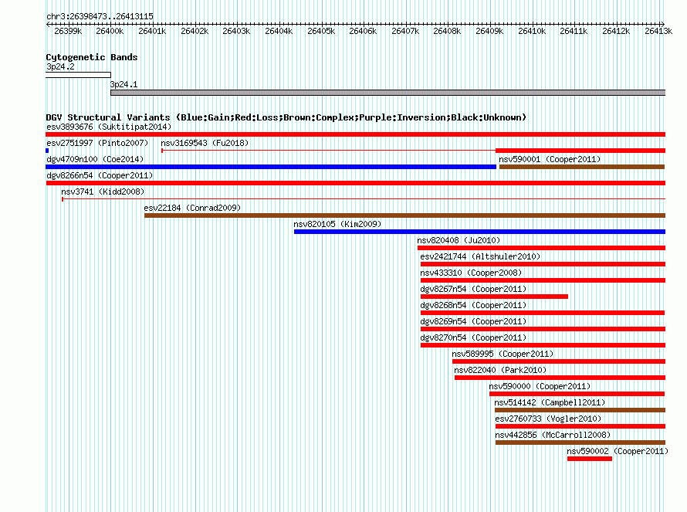The height and width of the screenshot is (512, 687).
Task: Open esv2760733 (Vogler2010) label
Action: click(548, 419)
